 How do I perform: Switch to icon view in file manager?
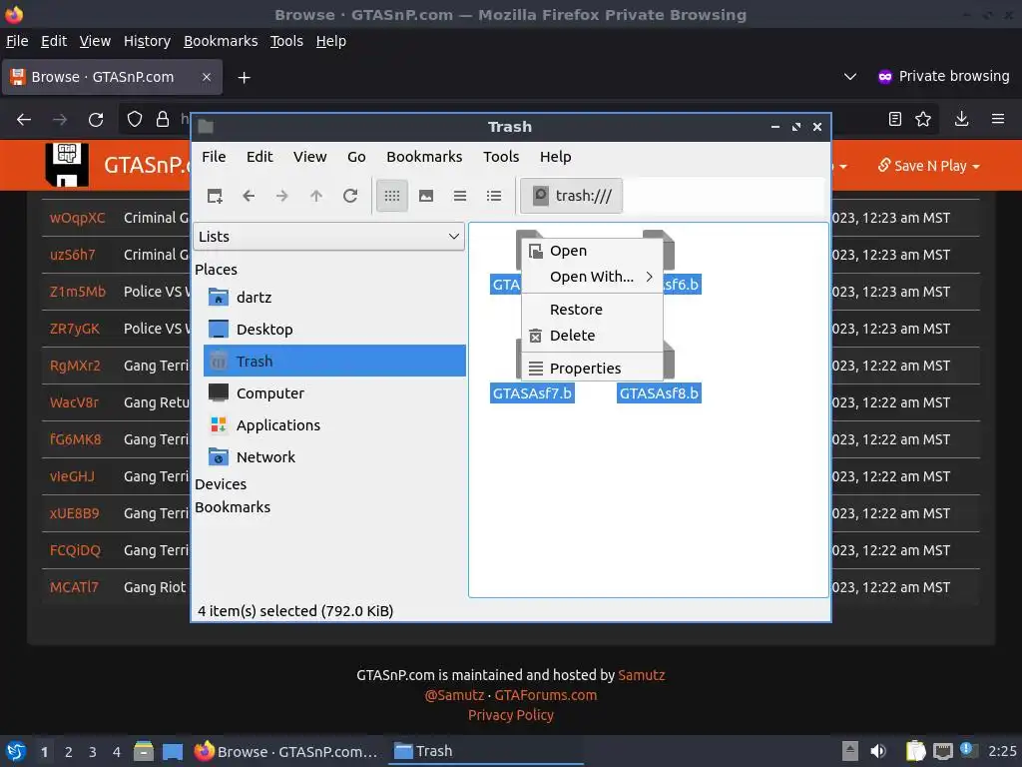coord(391,196)
